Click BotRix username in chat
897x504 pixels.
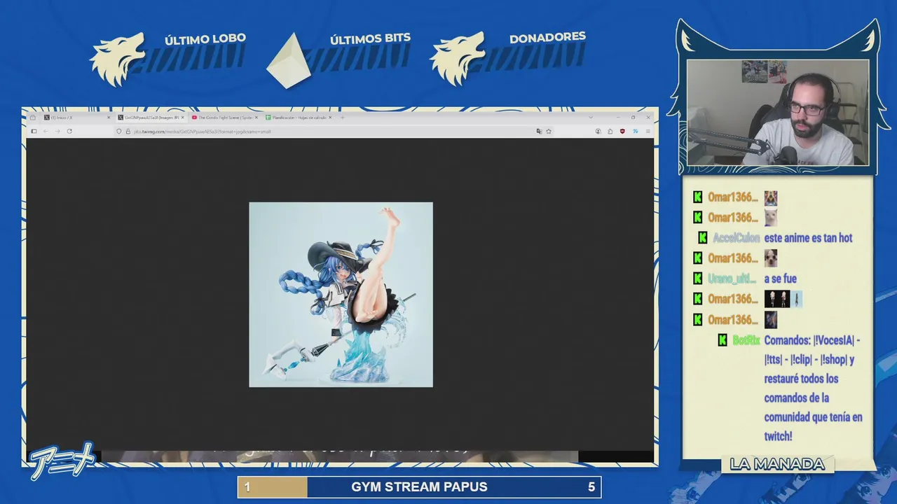point(746,340)
